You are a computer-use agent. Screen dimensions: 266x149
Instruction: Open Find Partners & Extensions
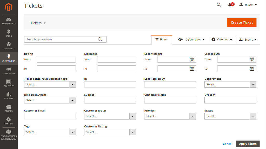point(9,135)
